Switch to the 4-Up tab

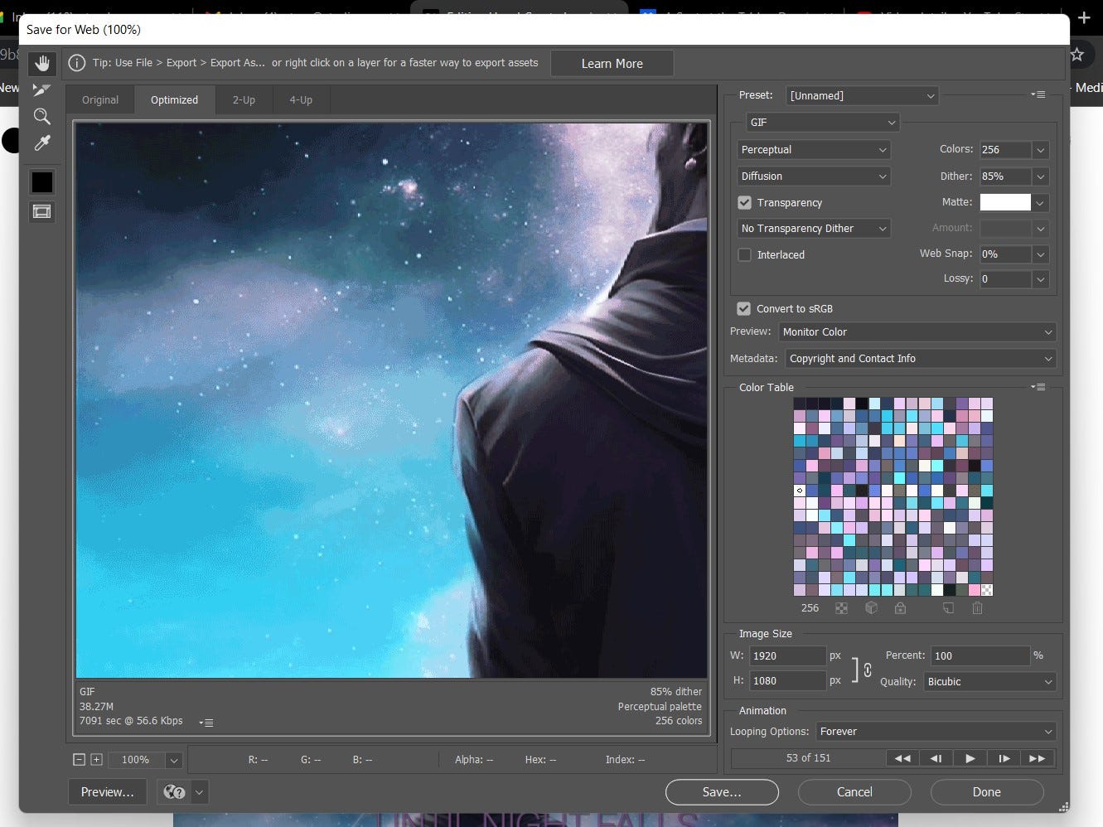click(x=301, y=99)
